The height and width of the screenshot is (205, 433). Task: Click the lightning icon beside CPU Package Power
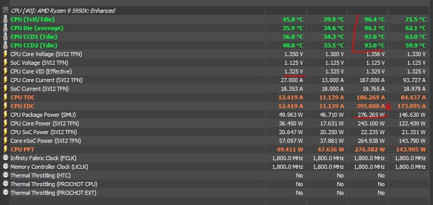point(6,115)
